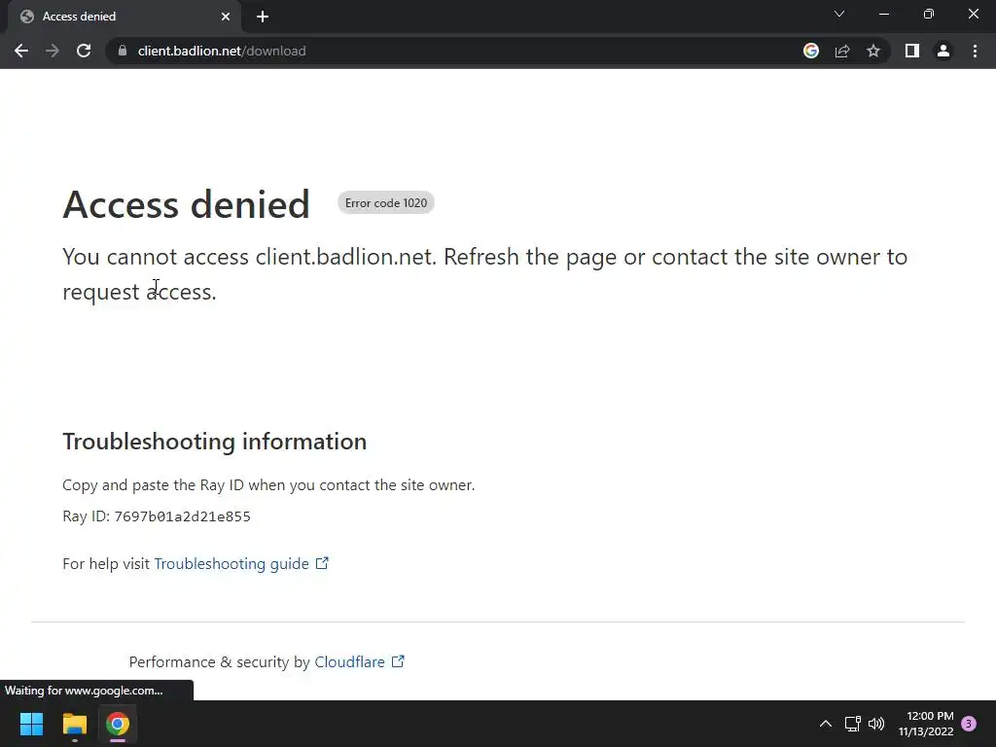Open the notification badge showing 3
The image size is (996, 747).
click(x=969, y=724)
